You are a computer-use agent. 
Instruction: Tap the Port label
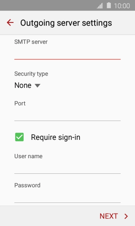(20, 103)
